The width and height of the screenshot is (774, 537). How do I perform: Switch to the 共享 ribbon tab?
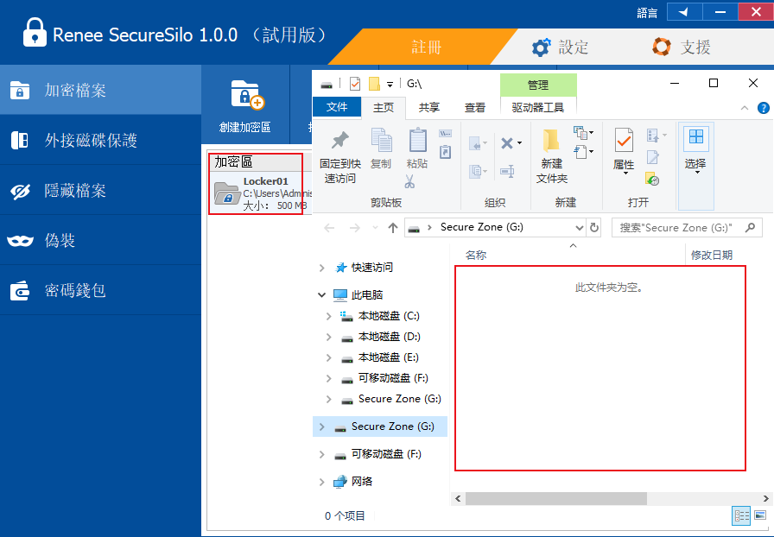pyautogui.click(x=429, y=107)
